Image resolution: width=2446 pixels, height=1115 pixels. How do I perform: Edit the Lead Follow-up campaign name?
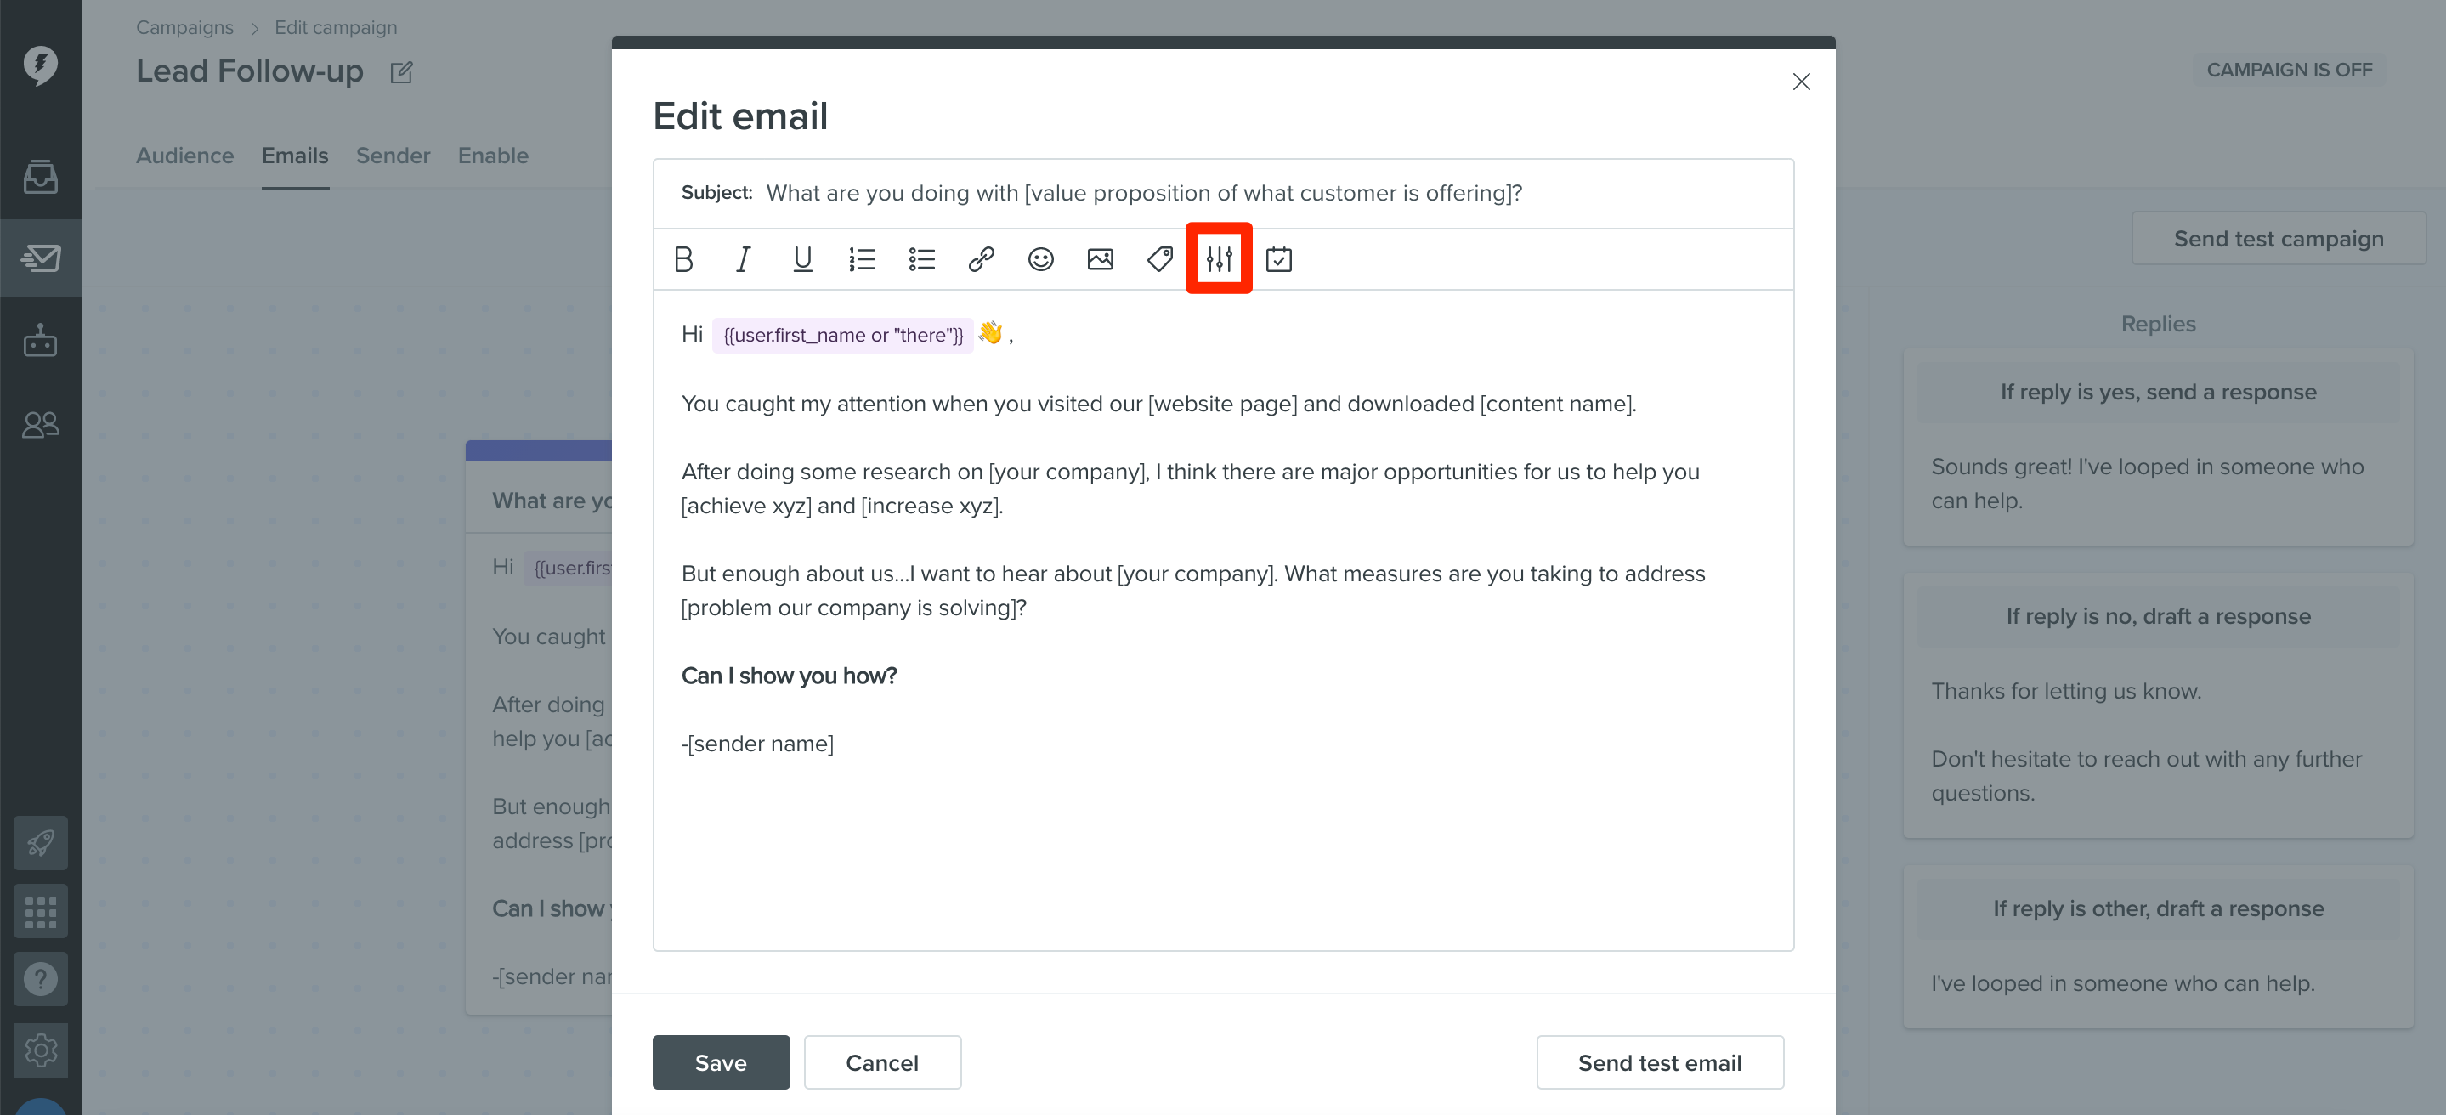402,72
